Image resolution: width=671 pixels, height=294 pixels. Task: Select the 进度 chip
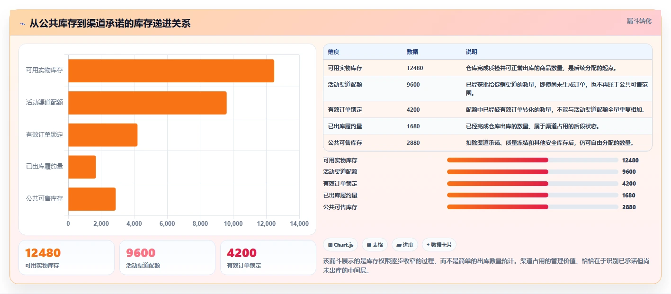pos(404,245)
